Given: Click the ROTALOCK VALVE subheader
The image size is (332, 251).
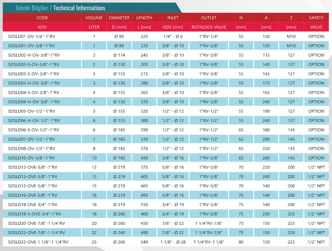Looking at the screenshot, I should point(209,27).
